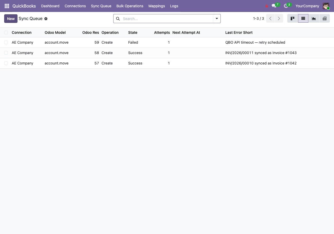Focus the Search input field
The width and height of the screenshot is (334, 234).
(167, 18)
